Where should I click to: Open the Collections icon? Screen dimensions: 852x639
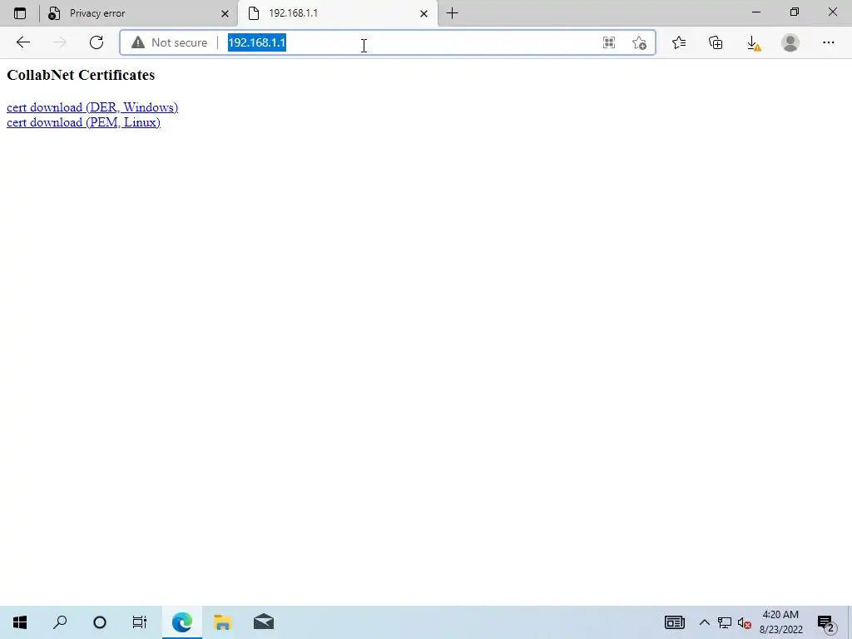click(716, 42)
